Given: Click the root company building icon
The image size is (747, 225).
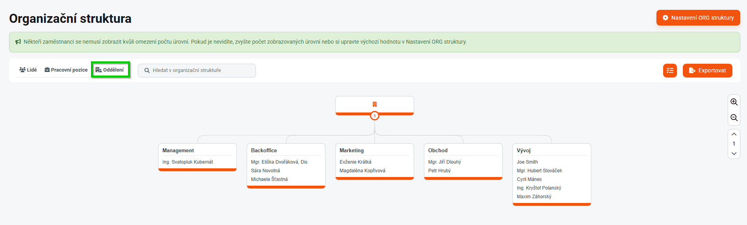Looking at the screenshot, I should tap(374, 104).
